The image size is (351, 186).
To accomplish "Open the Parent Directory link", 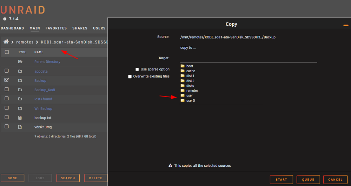I will coord(47,61).
